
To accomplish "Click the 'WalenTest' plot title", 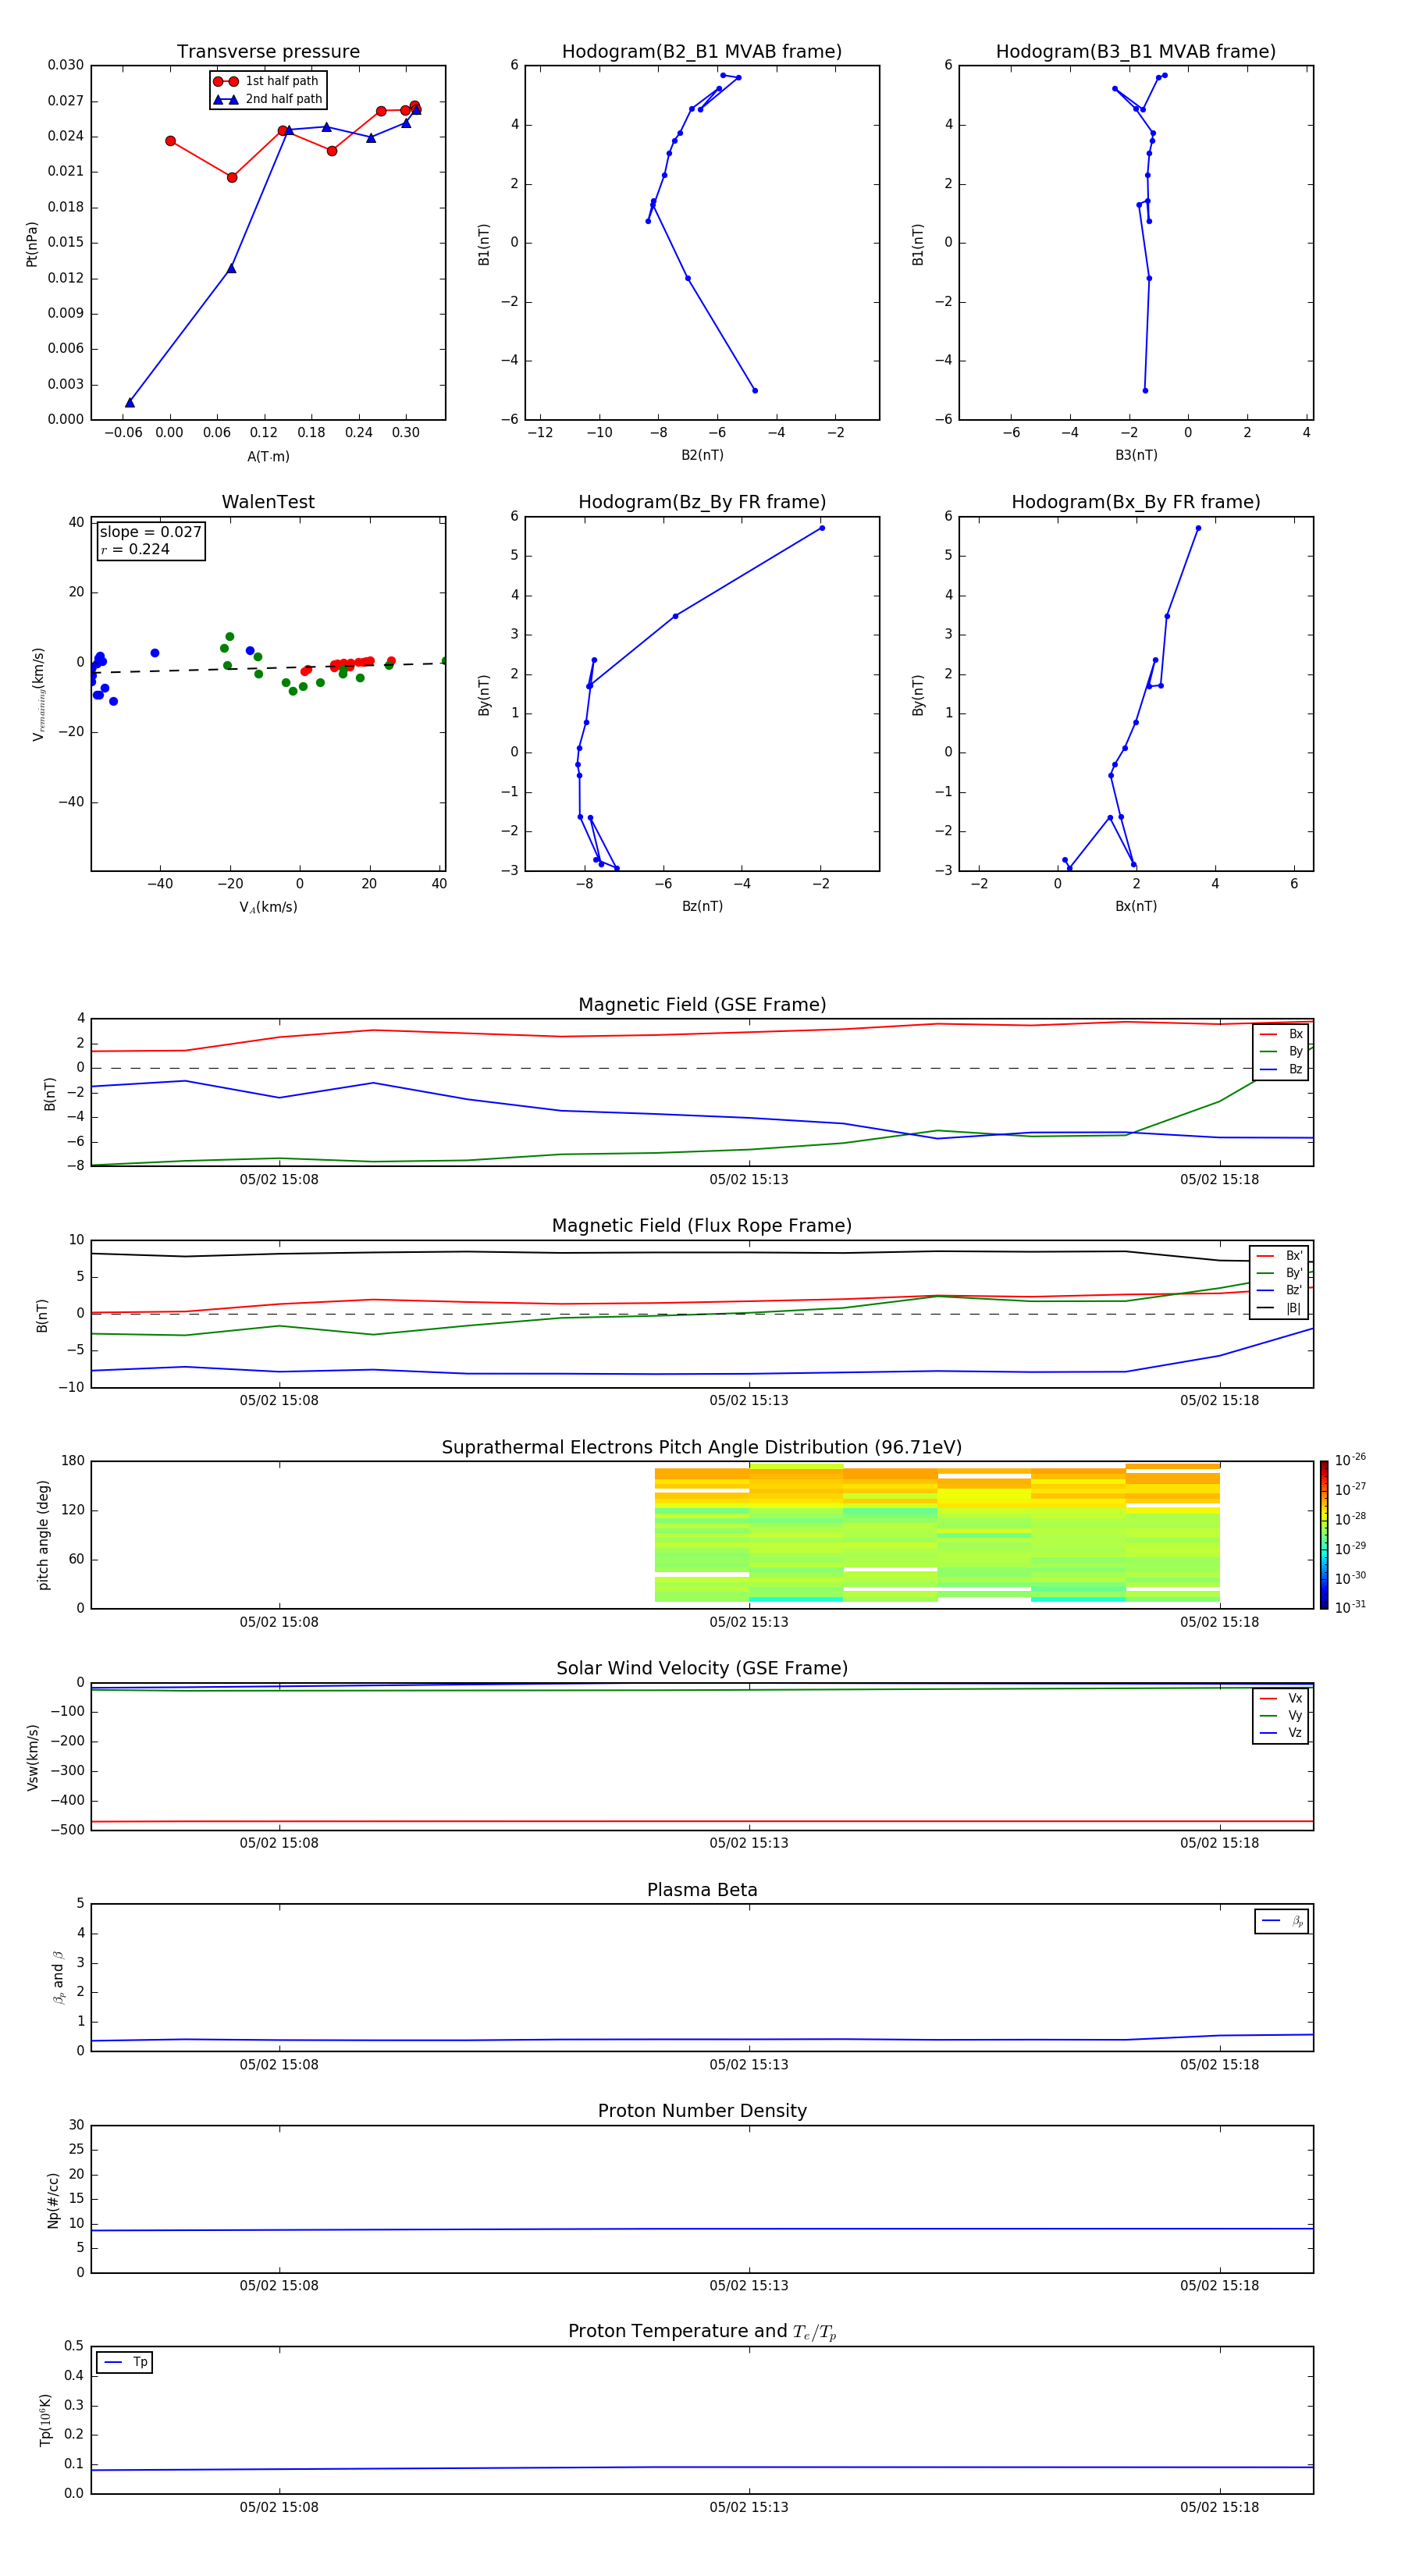I will coord(268,502).
